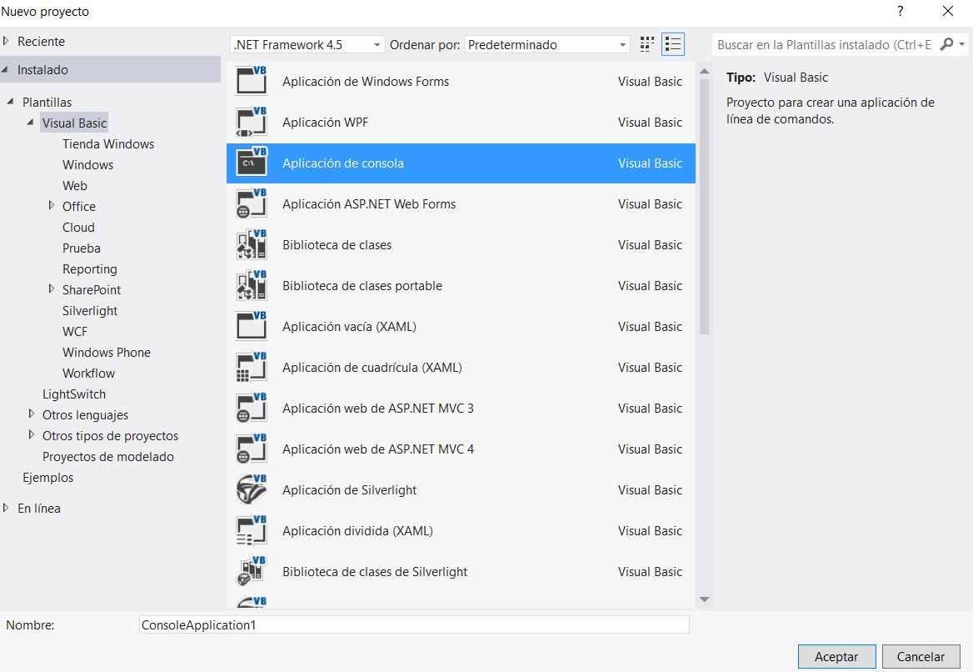Select the Windows Phone category
This screenshot has width=973, height=672.
pos(106,352)
